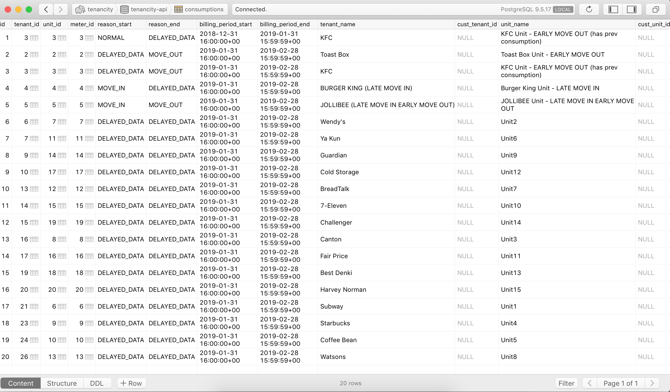This screenshot has height=392, width=670.
Task: Click the Filter icon in bottom bar
Action: coord(568,383)
